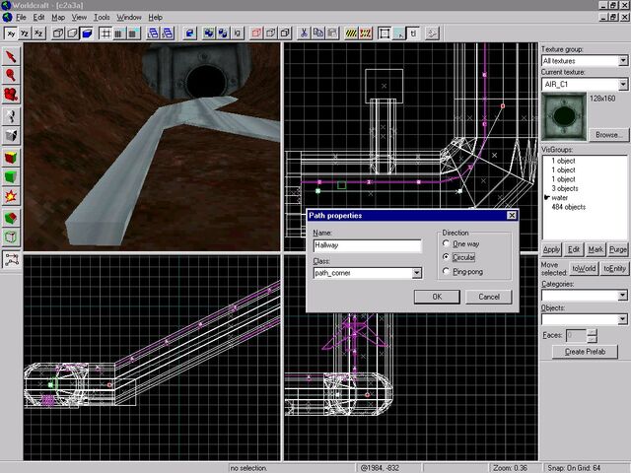This screenshot has height=473, width=631.
Task: Set 3D view to flat polygon
Action: pyautogui.click(x=72, y=34)
